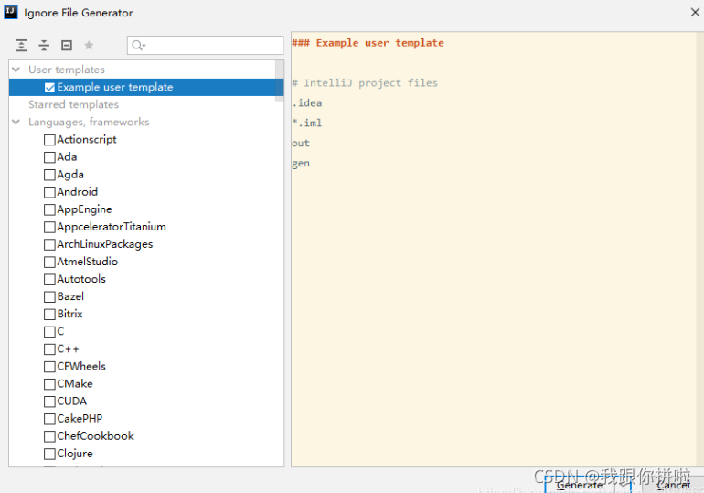Screen dimensions: 704x493
Task: Tick the ChefCookbook checkbox
Action: [x=50, y=436]
